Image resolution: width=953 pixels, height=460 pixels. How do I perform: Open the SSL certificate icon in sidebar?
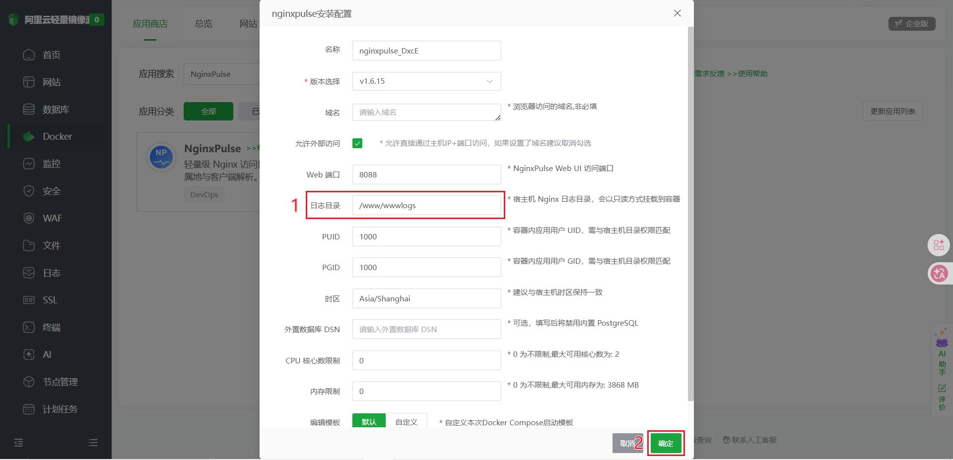tap(29, 300)
